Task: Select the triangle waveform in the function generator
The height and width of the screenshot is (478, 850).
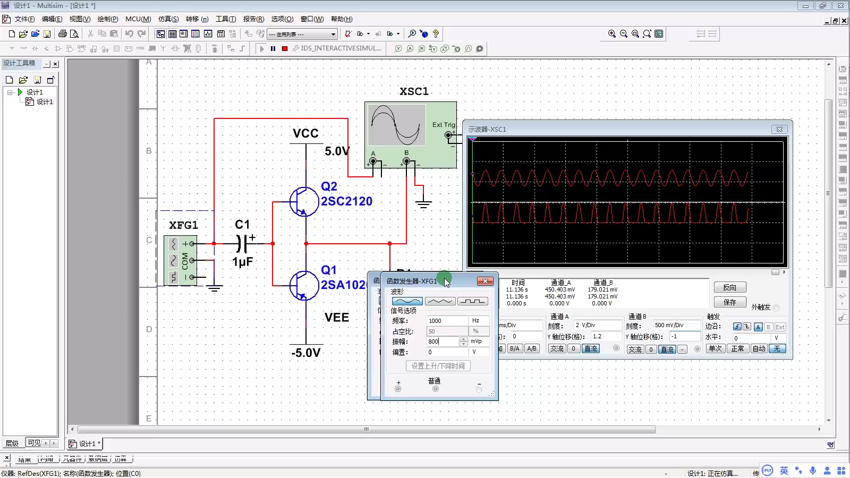Action: [440, 301]
